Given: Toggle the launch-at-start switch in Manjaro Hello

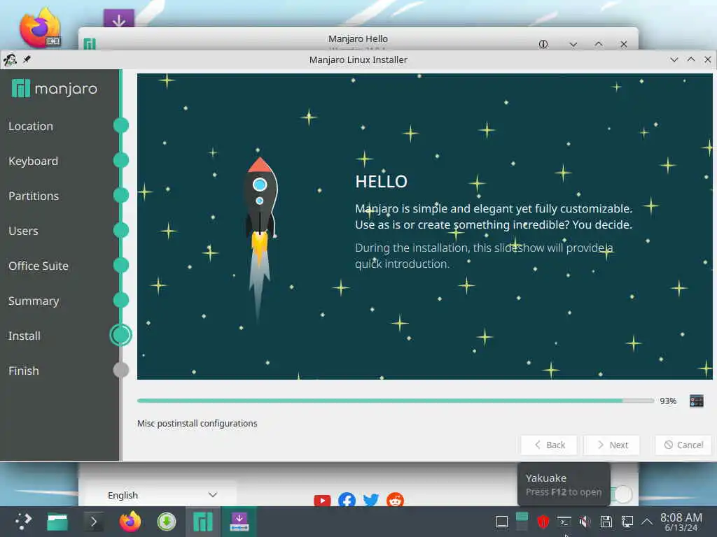Looking at the screenshot, I should click(621, 494).
